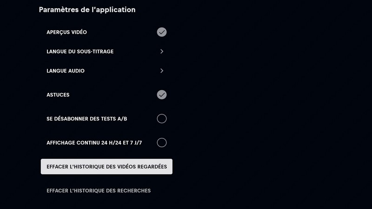Image resolution: width=372 pixels, height=209 pixels.
Task: Select the Se désabonner des tests A/B label
Action: 87,119
